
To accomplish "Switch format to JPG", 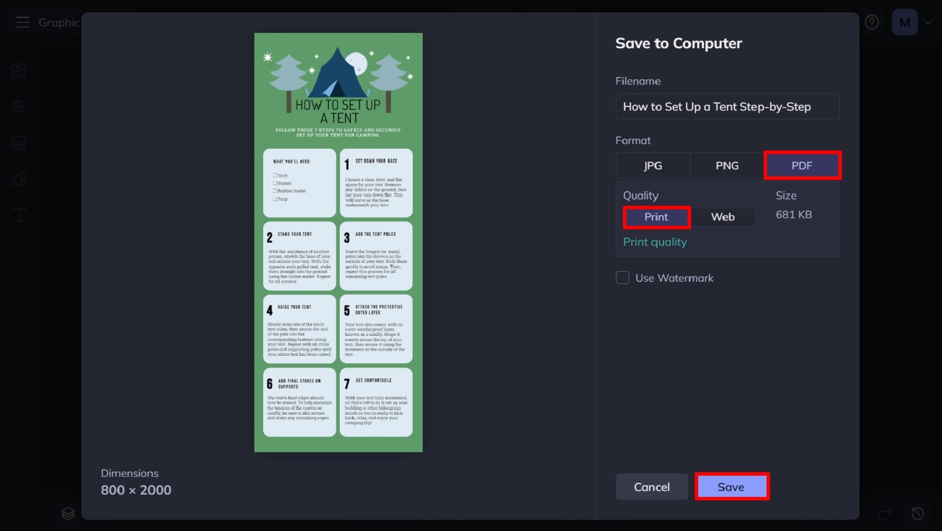I will (653, 165).
